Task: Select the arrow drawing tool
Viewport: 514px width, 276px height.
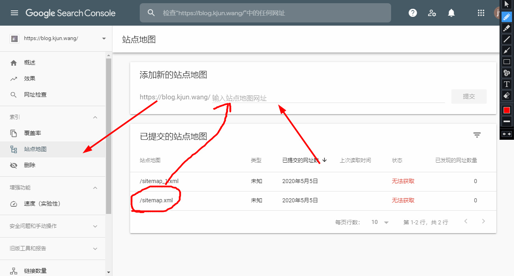Action: click(507, 50)
